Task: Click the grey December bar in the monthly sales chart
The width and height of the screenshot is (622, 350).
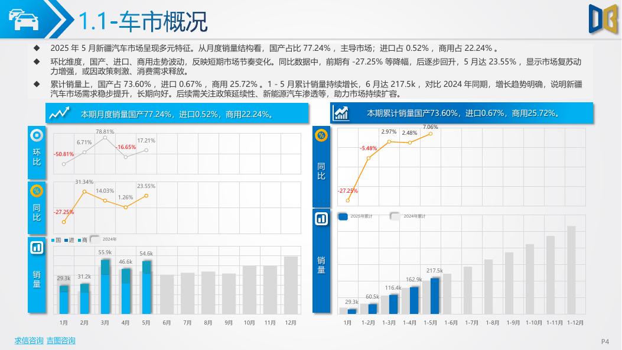Action: (x=291, y=286)
